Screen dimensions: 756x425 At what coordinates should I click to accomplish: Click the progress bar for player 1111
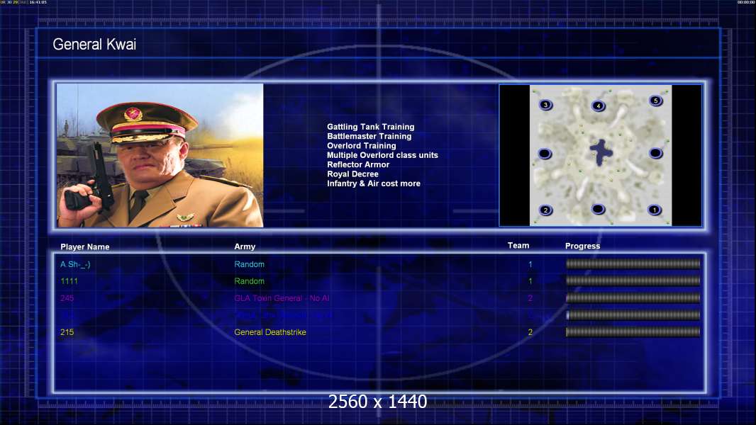pos(633,280)
